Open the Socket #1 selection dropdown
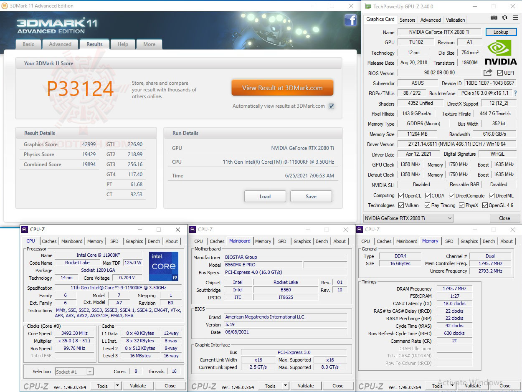This screenshot has width=522, height=392. click(x=74, y=372)
